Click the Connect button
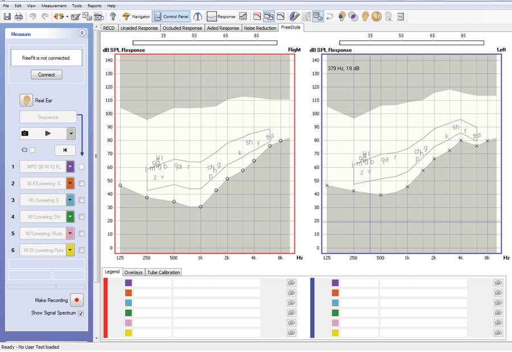 47,74
